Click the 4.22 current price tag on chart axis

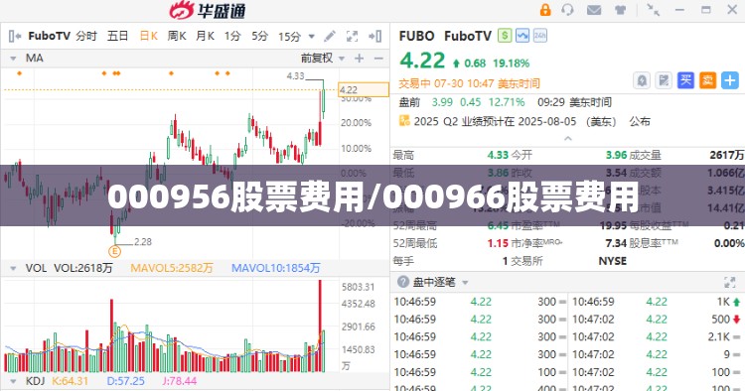click(363, 89)
